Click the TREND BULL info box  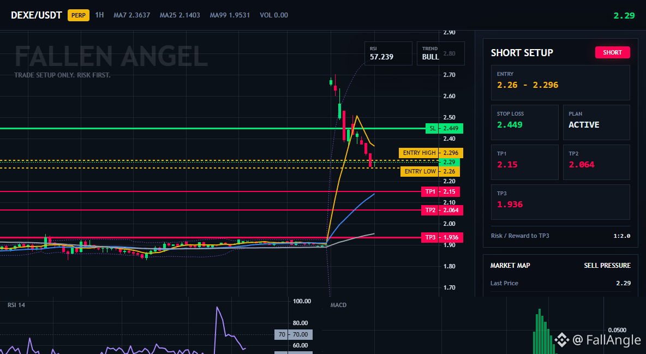pos(440,53)
